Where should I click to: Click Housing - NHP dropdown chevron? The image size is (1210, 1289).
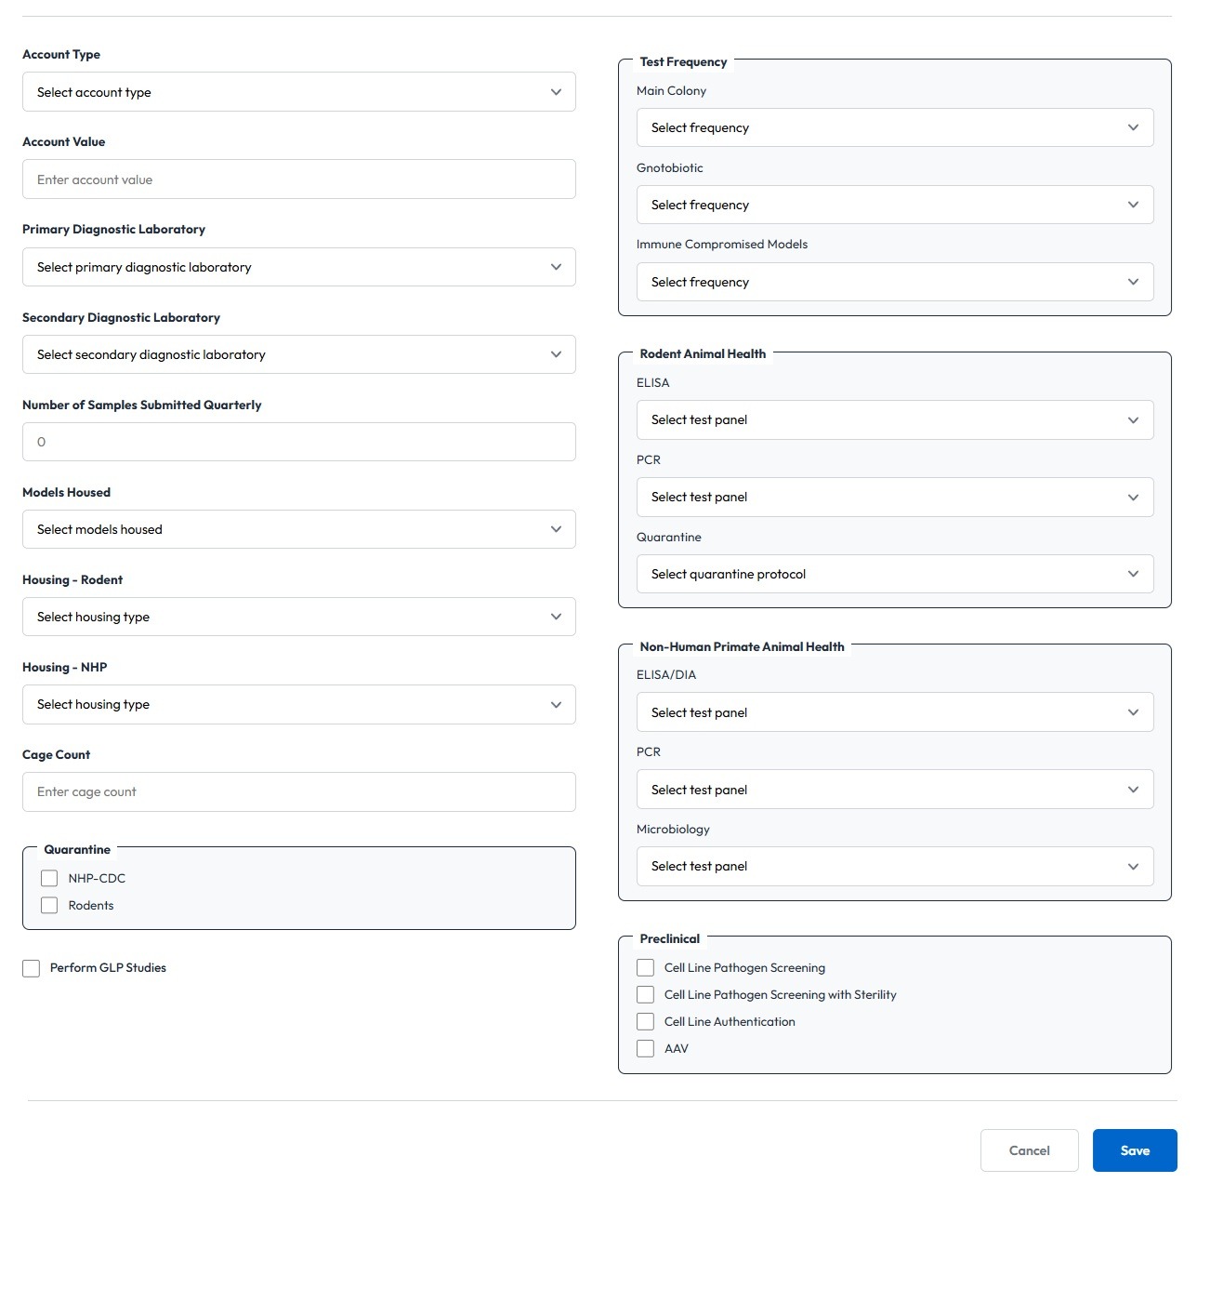556,704
